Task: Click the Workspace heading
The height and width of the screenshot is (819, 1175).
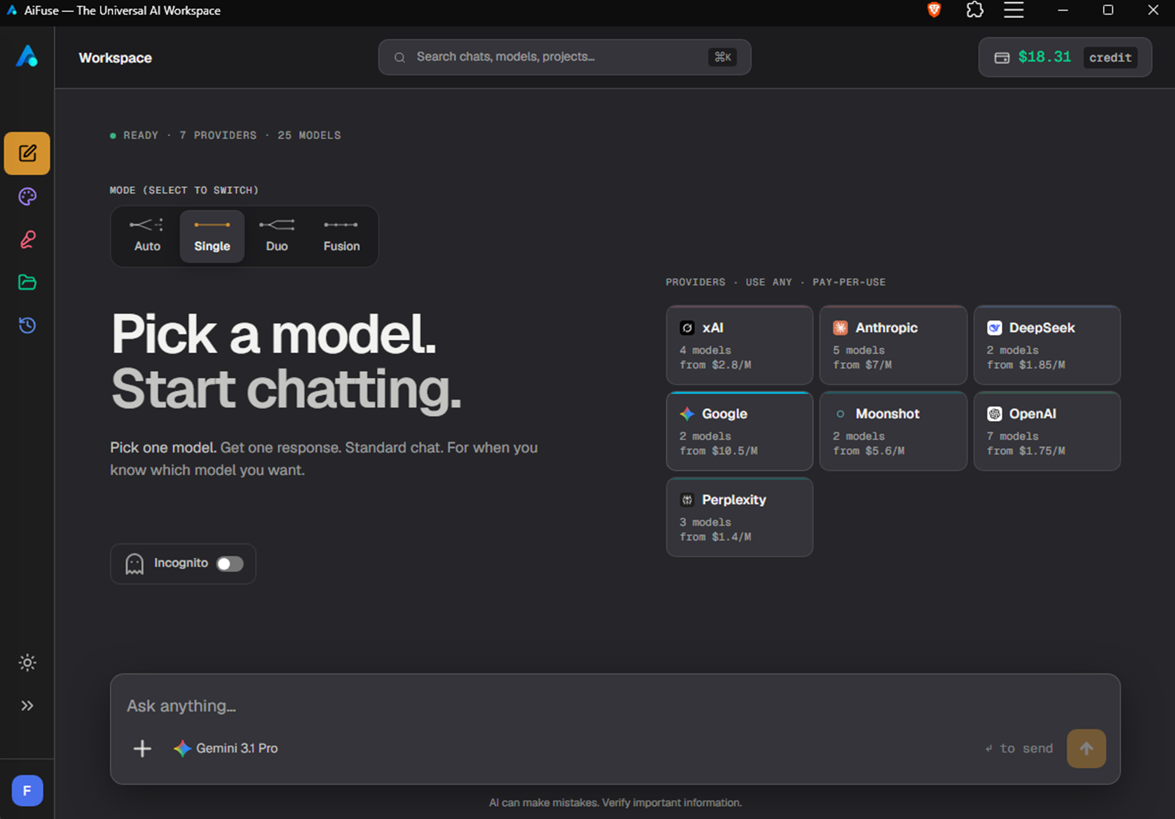Action: [x=115, y=58]
